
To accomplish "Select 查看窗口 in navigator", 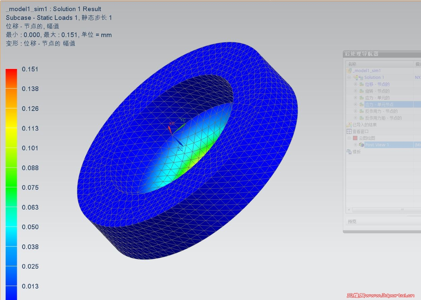I will 361,131.
